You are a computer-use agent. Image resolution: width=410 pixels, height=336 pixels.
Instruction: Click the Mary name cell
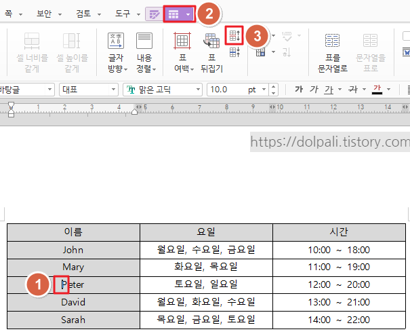click(x=73, y=267)
